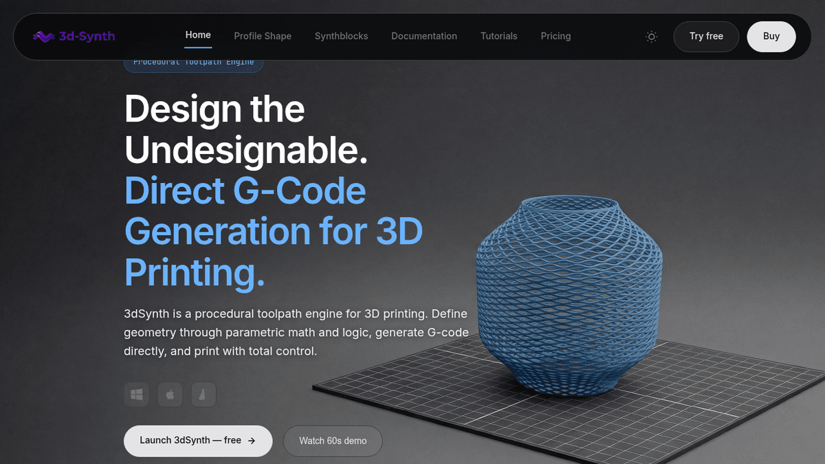Toggle the sun light/dark theme icon
Screen dimensions: 825x464
coord(652,36)
